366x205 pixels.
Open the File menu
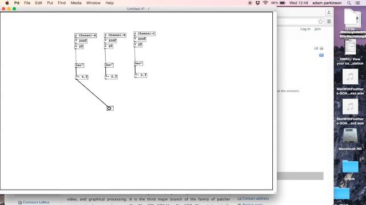point(27,3)
